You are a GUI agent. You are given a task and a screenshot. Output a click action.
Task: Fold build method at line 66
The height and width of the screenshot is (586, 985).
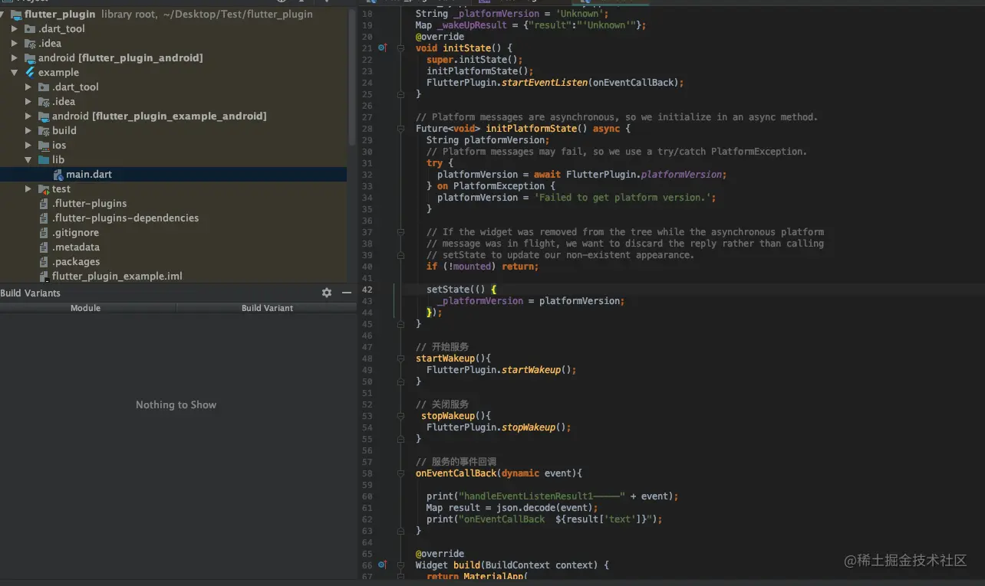tap(400, 565)
